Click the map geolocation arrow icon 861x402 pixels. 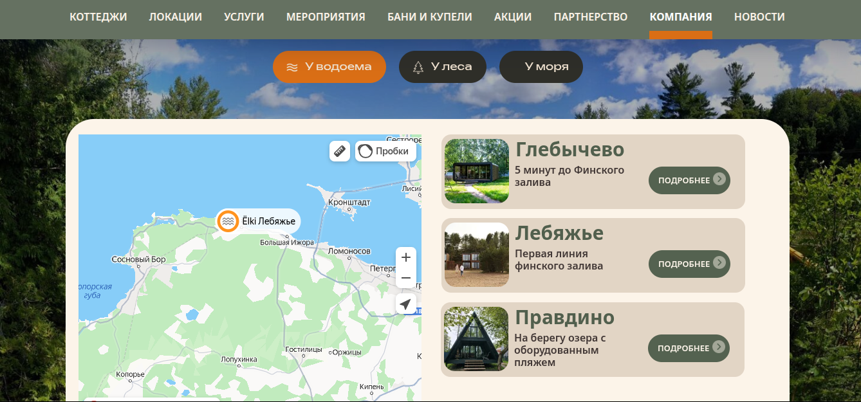pos(406,304)
